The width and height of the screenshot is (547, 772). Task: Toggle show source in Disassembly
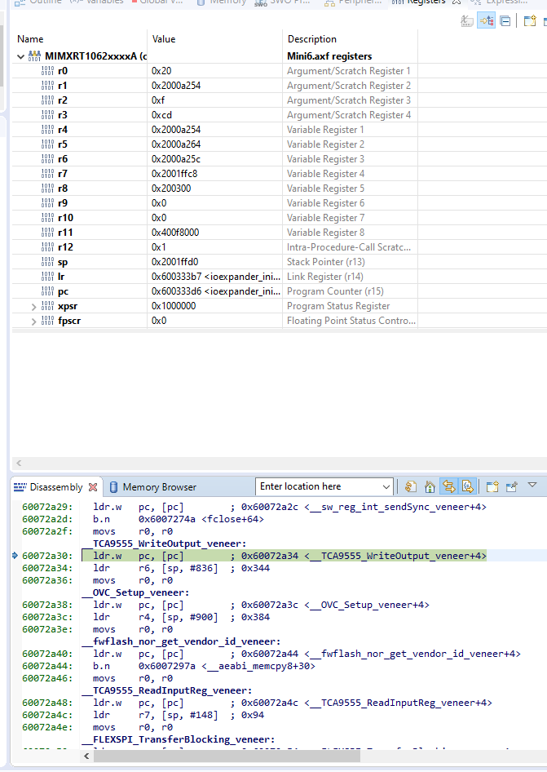(x=467, y=487)
